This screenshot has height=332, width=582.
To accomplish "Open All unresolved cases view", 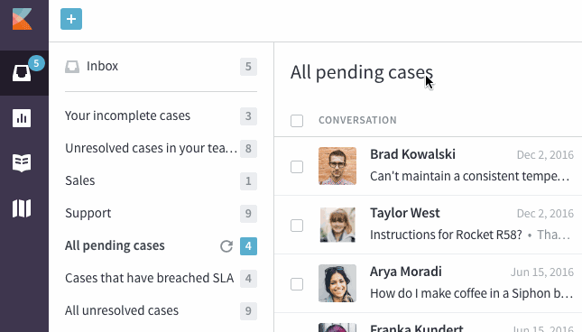I will tap(161, 311).
